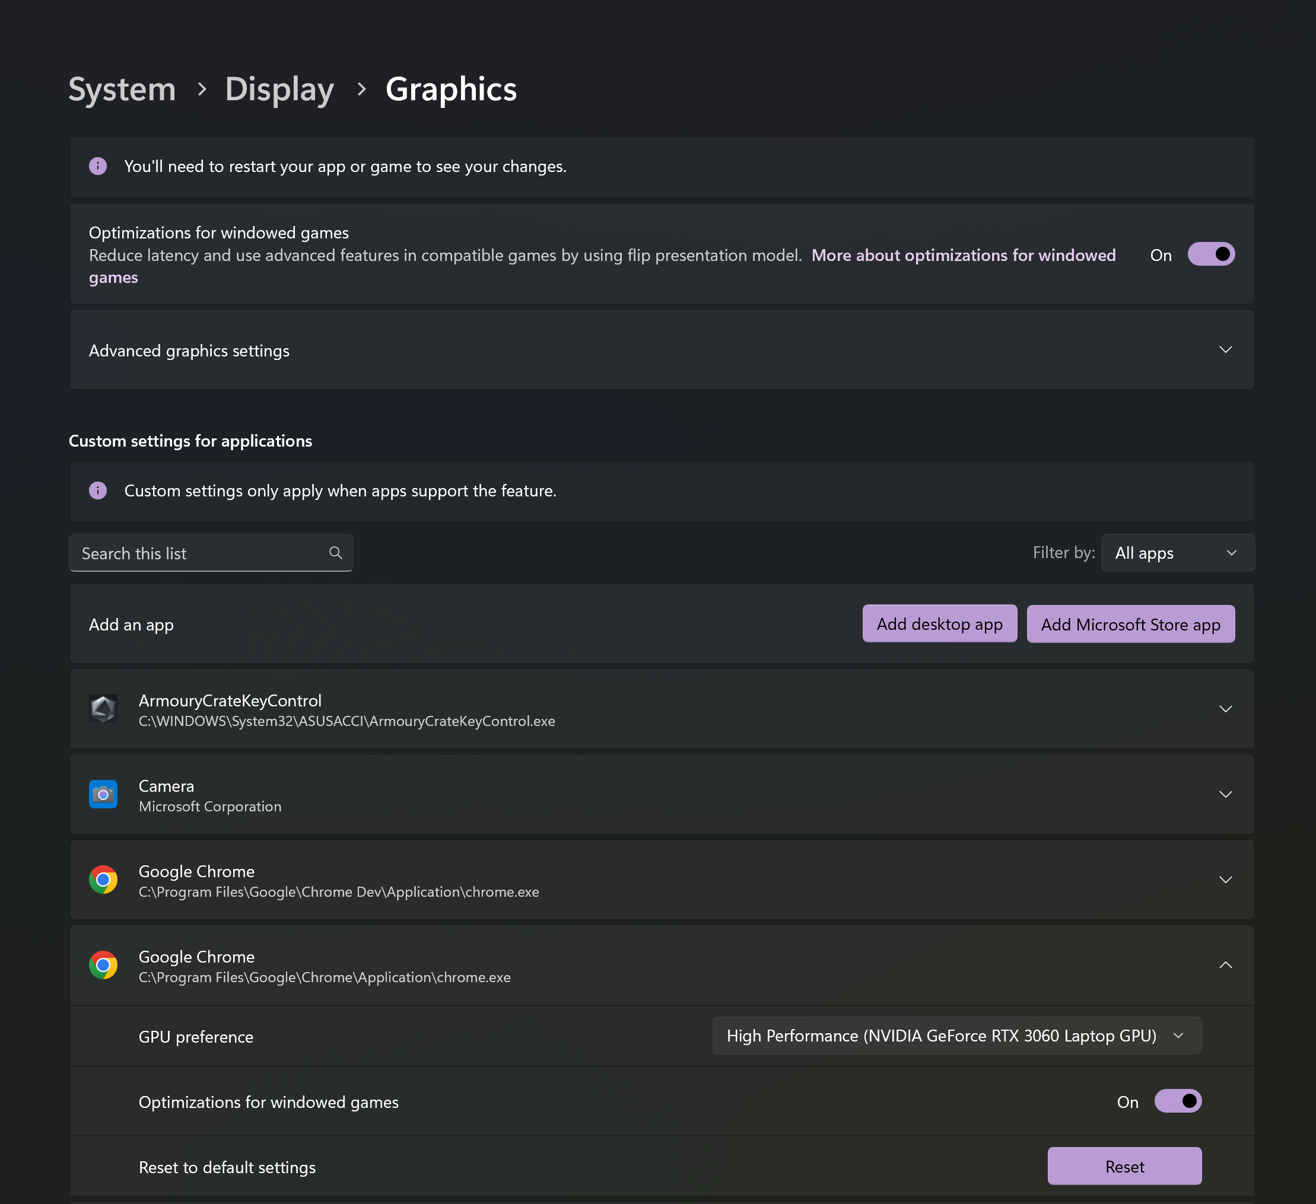1316x1204 pixels.
Task: Click the Search this list field
Action: (196, 553)
